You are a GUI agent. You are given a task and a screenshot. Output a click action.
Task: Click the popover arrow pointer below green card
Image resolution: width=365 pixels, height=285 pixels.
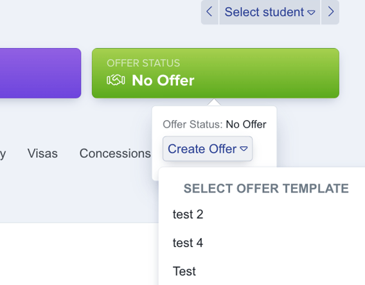(214, 102)
